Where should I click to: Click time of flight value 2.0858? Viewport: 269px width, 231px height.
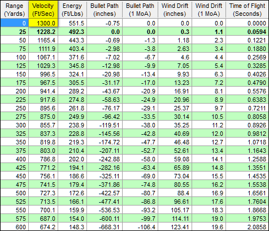[x=247, y=227]
